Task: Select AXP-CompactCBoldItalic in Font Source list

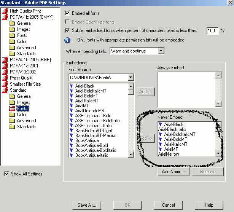Action: [97, 121]
